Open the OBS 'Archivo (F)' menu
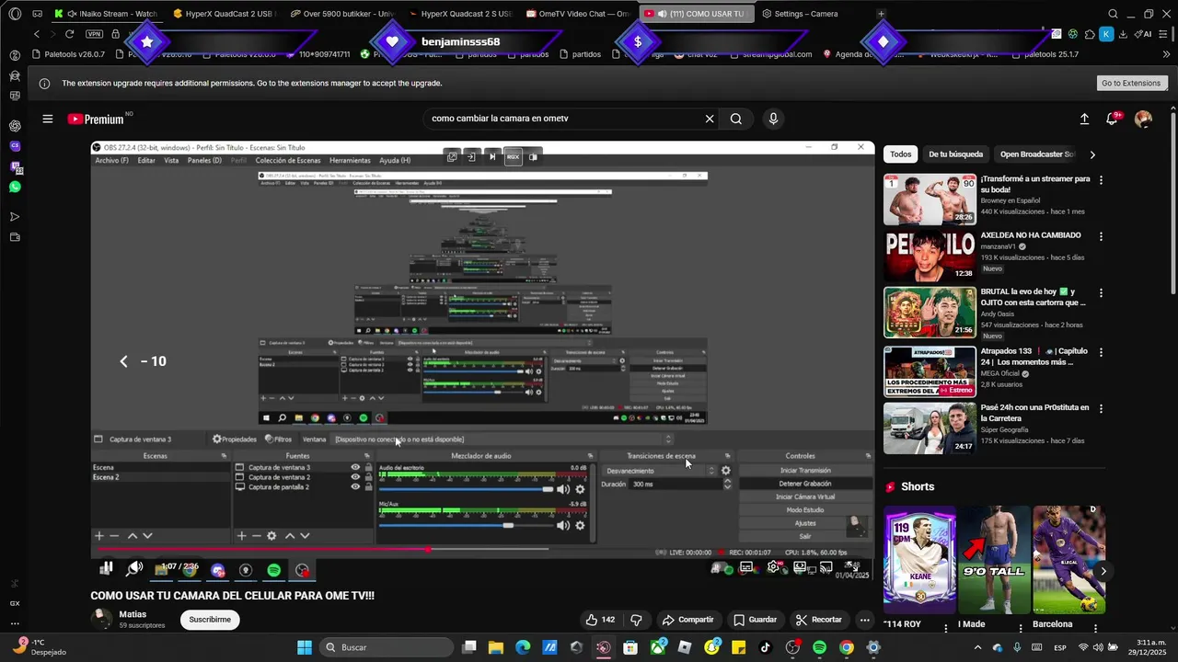The height and width of the screenshot is (662, 1178). 111,160
